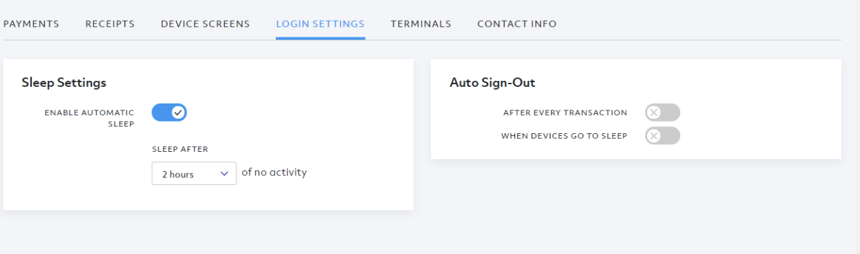
Task: Click the checkmark knob on Automatic Sleep switch
Action: click(178, 113)
